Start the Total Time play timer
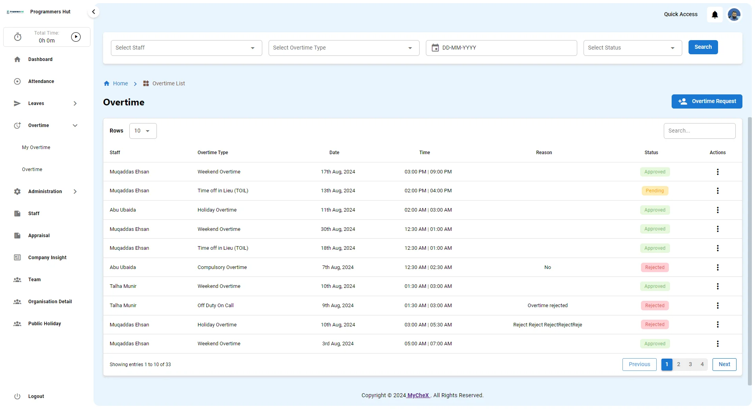Image resolution: width=755 pixels, height=409 pixels. point(76,37)
